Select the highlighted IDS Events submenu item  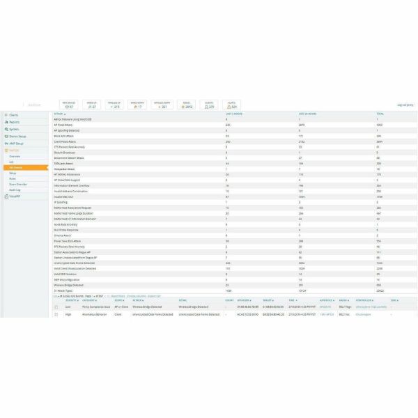26,168
